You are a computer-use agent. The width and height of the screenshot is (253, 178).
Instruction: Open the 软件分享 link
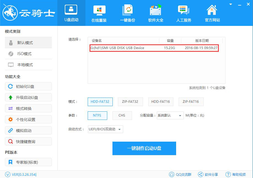pyautogui.click(x=211, y=175)
